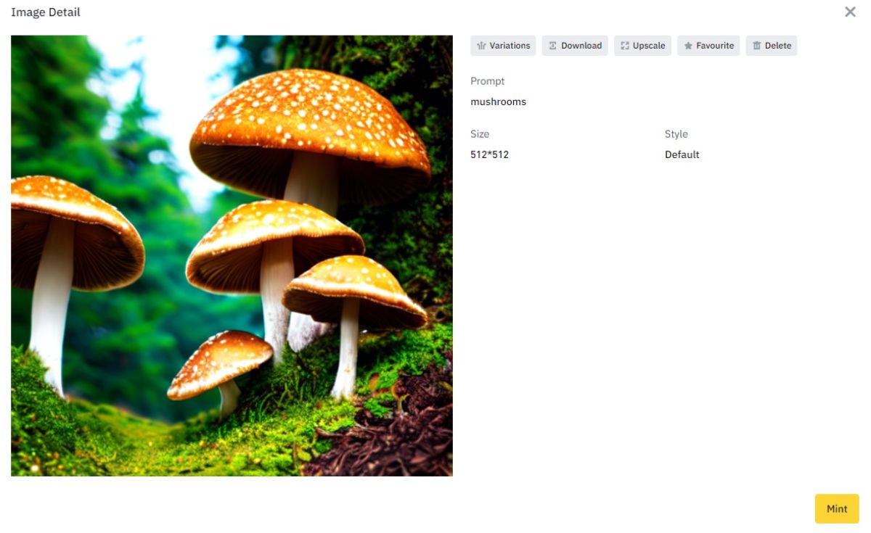The image size is (871, 533).
Task: Click the Size field label
Action: tap(480, 134)
